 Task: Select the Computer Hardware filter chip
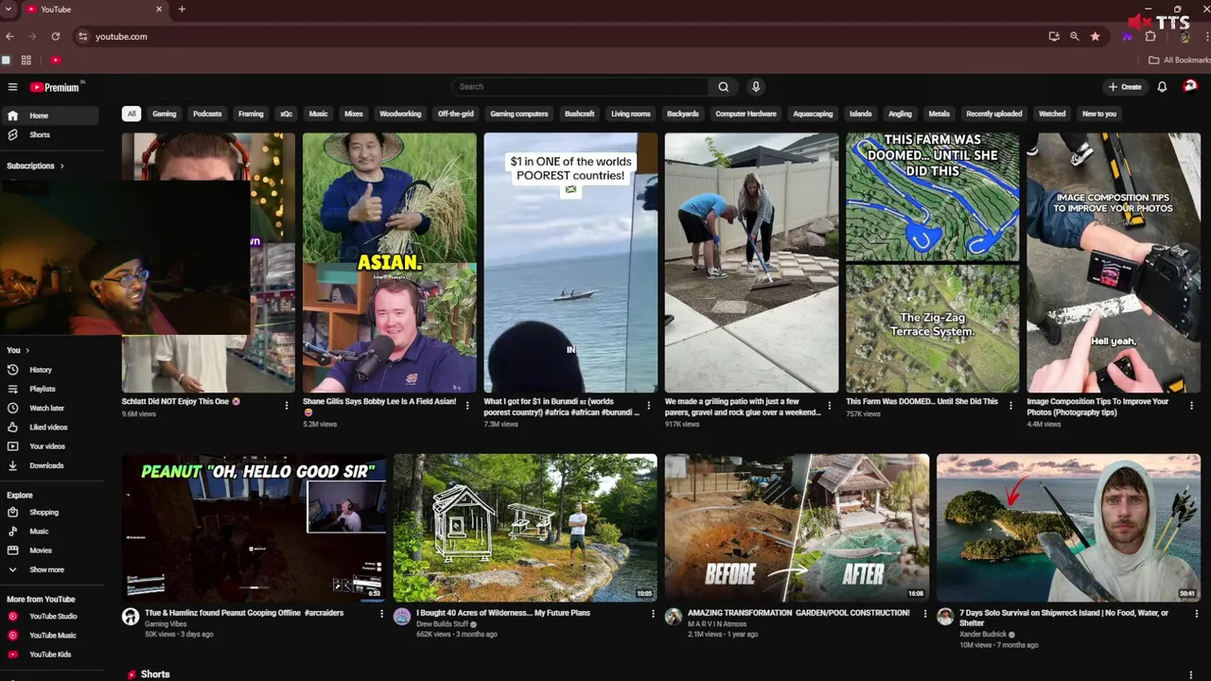pyautogui.click(x=746, y=113)
